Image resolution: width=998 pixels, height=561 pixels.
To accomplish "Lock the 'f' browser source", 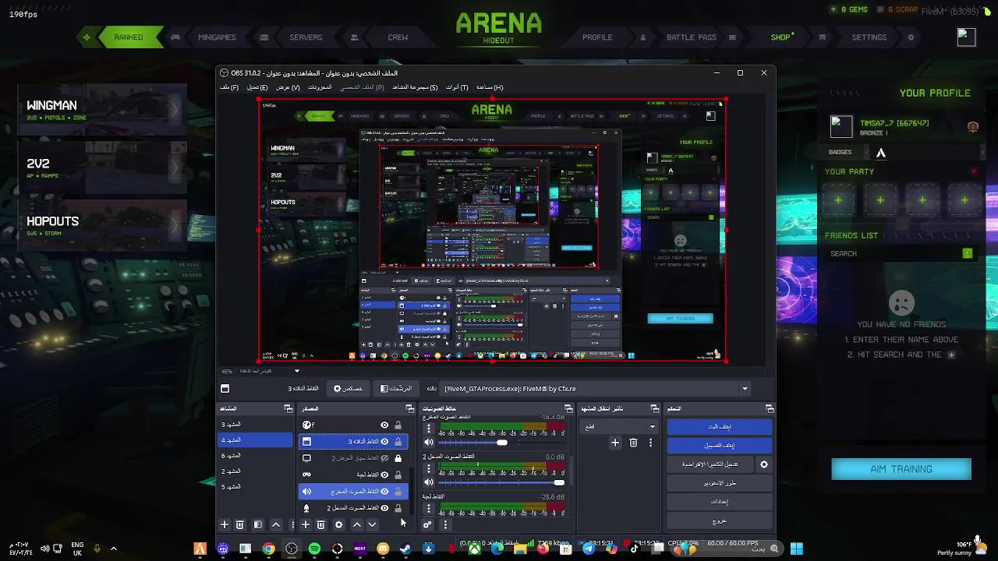I will click(398, 425).
